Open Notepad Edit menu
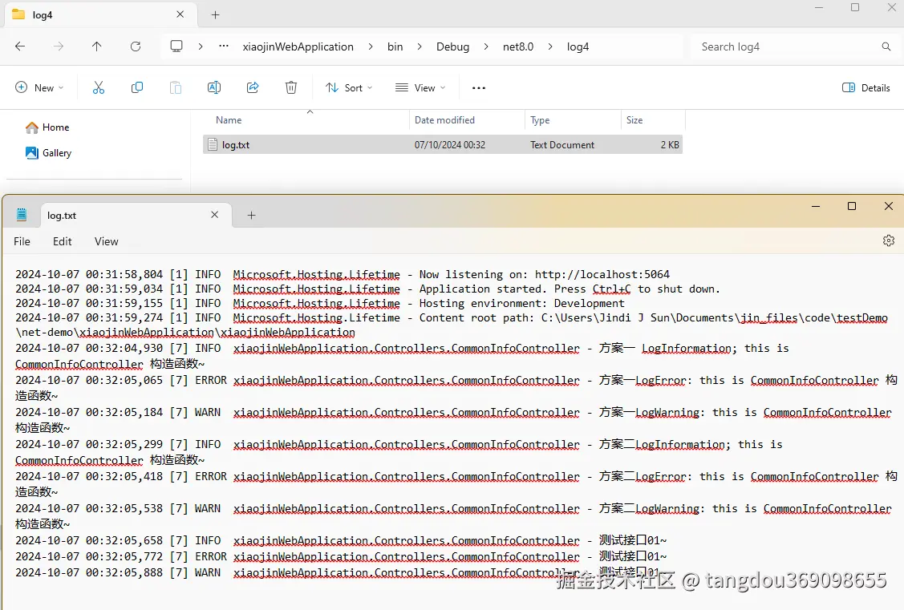The height and width of the screenshot is (610, 904). [x=63, y=241]
